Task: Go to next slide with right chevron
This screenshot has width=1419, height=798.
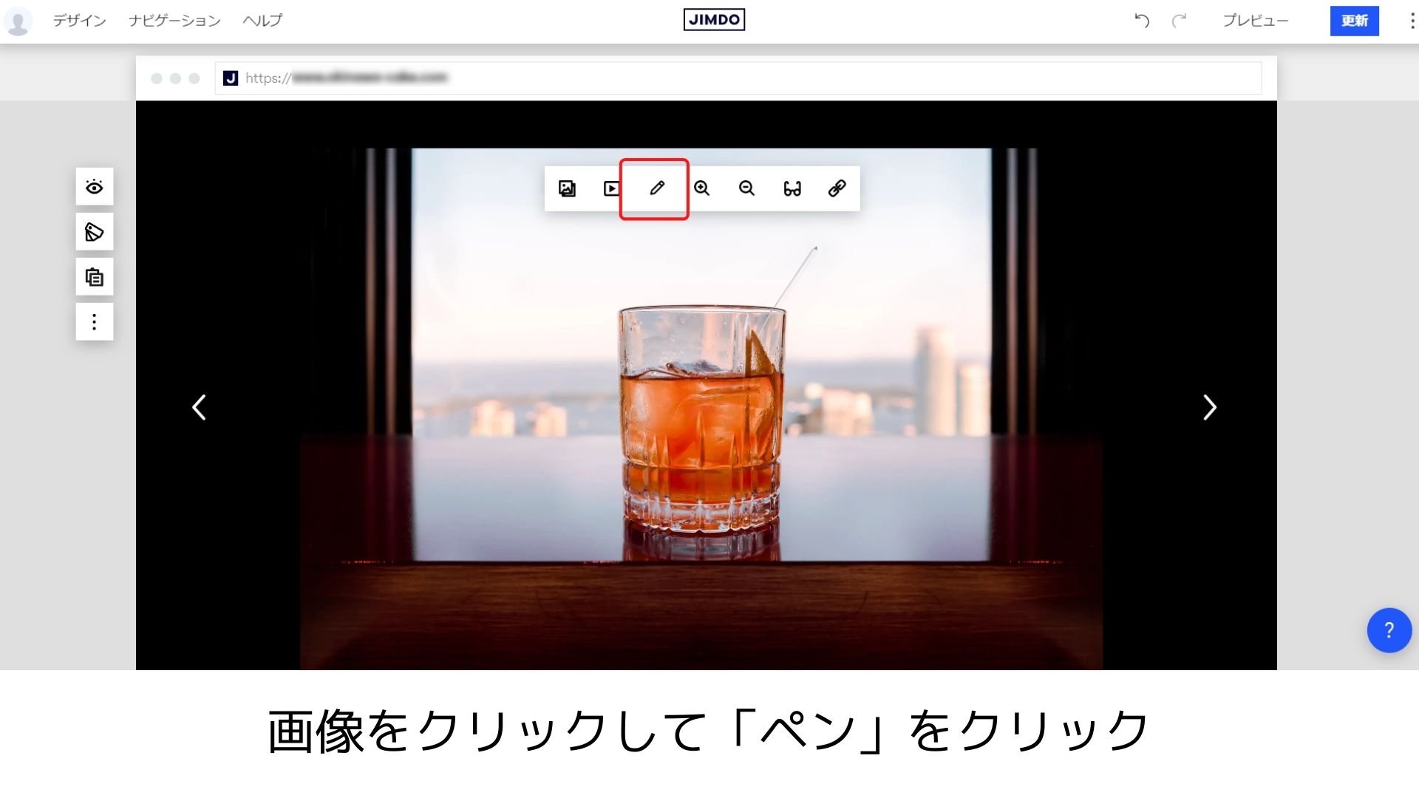Action: [1209, 407]
